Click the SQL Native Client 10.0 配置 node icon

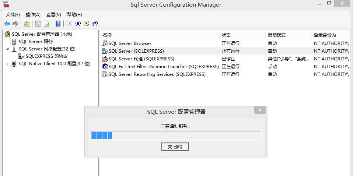(14, 64)
